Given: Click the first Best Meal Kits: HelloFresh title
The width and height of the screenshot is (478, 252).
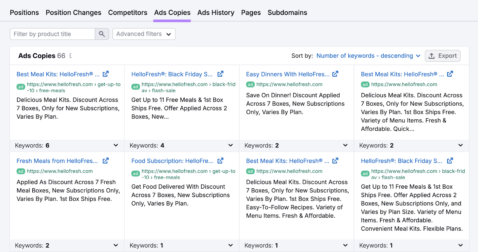Looking at the screenshot, I should click(58, 74).
